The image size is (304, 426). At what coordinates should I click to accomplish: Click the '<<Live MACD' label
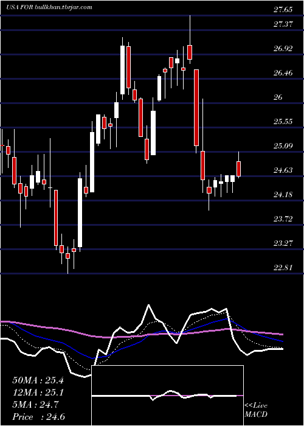coord(256,410)
